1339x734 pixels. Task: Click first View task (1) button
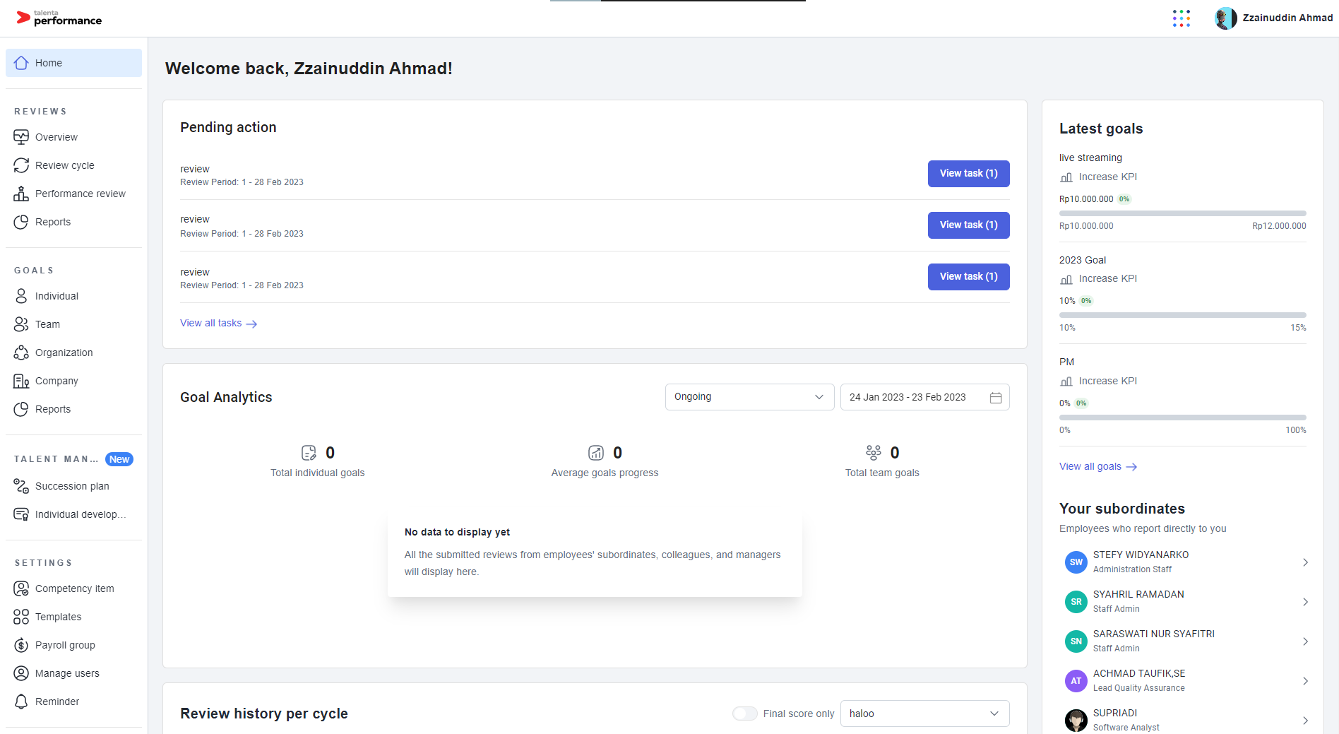tap(968, 174)
